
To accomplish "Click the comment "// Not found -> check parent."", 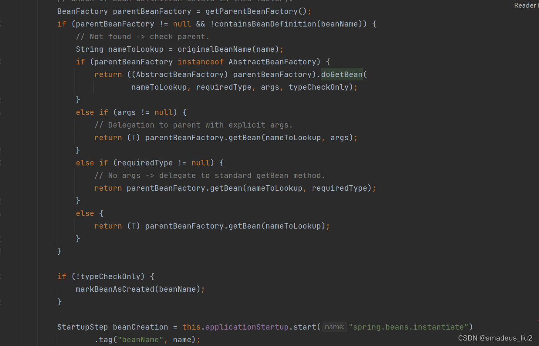I will [x=143, y=37].
